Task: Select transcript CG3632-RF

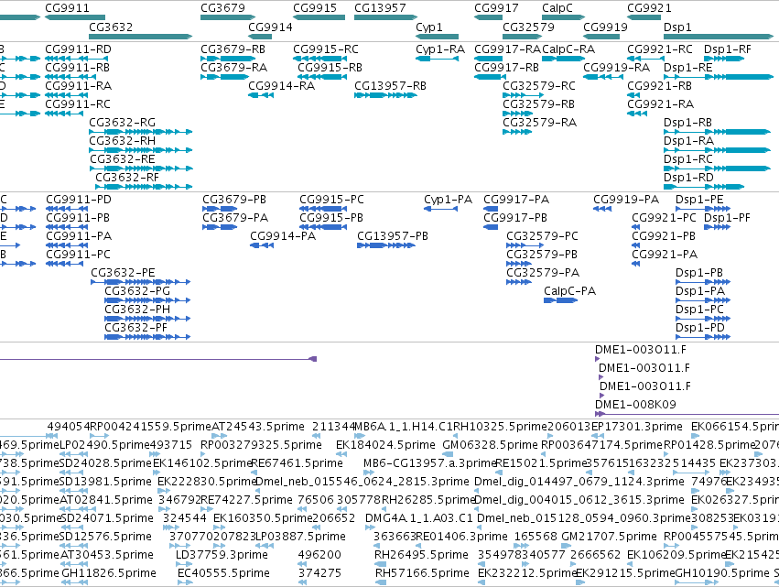Action: point(144,187)
